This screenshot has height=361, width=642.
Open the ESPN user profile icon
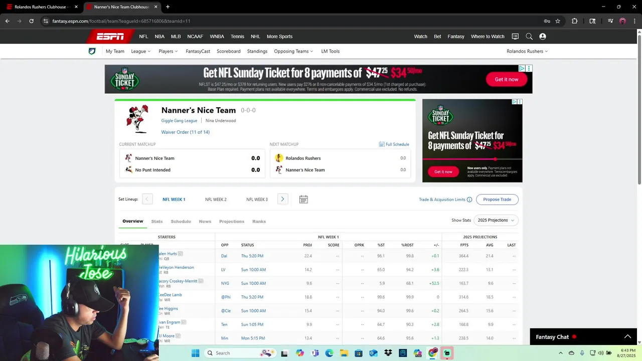[x=543, y=37]
